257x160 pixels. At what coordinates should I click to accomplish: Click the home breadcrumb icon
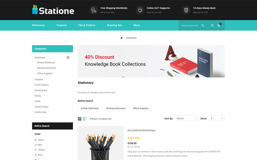click(x=121, y=38)
